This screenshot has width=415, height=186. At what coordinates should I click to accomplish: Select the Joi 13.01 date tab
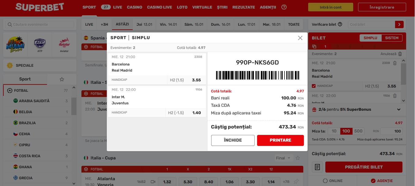144,24
